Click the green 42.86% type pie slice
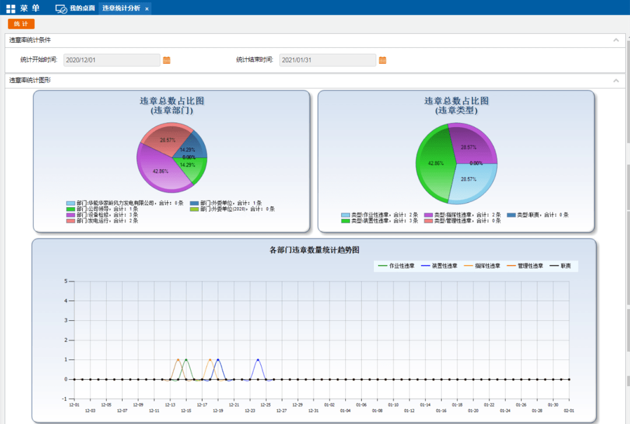630x424 pixels. (434, 166)
